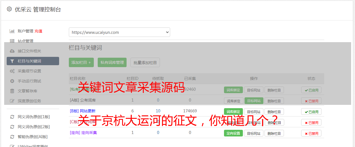The height and width of the screenshot is (147, 355).
Task: Click 目标网站 for [定向] 定向采集
Action: (x=254, y=133)
